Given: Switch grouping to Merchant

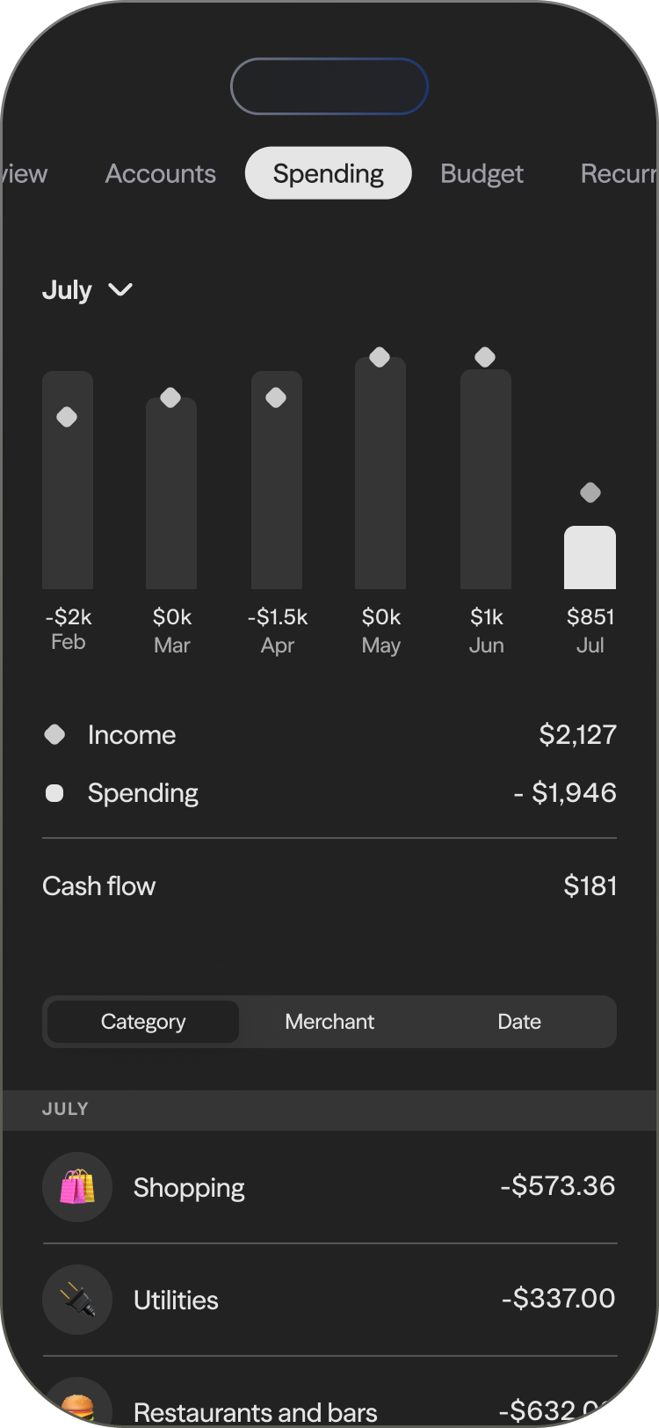Looking at the screenshot, I should [x=329, y=1022].
